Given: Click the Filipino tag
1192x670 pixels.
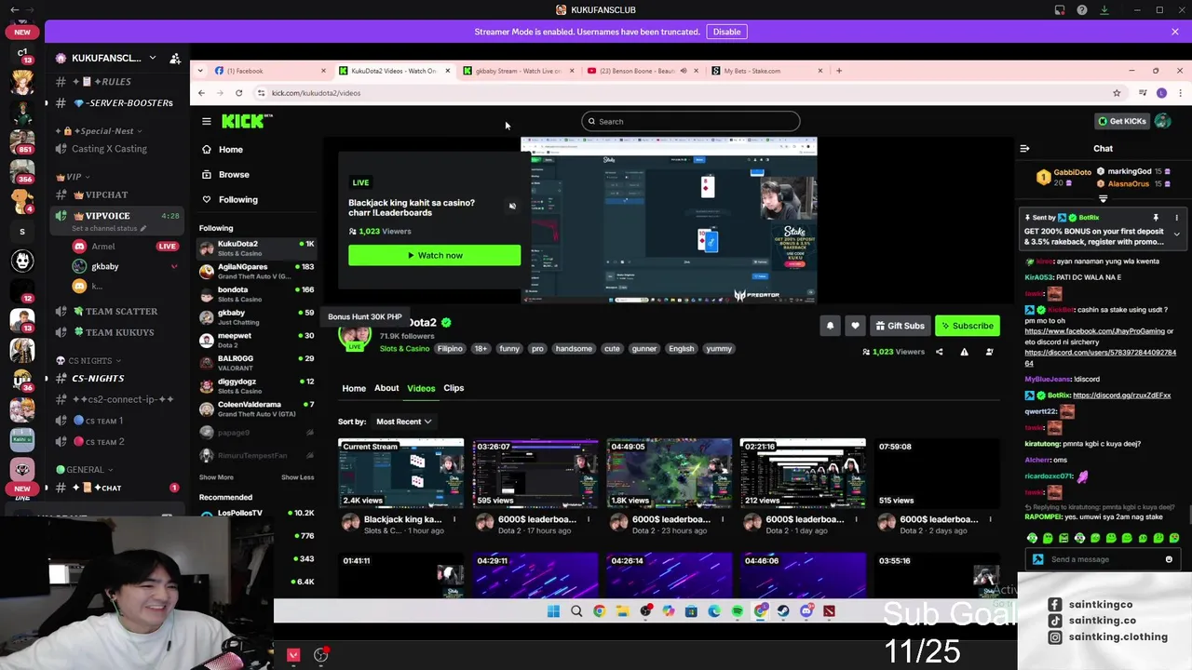Looking at the screenshot, I should [x=450, y=348].
